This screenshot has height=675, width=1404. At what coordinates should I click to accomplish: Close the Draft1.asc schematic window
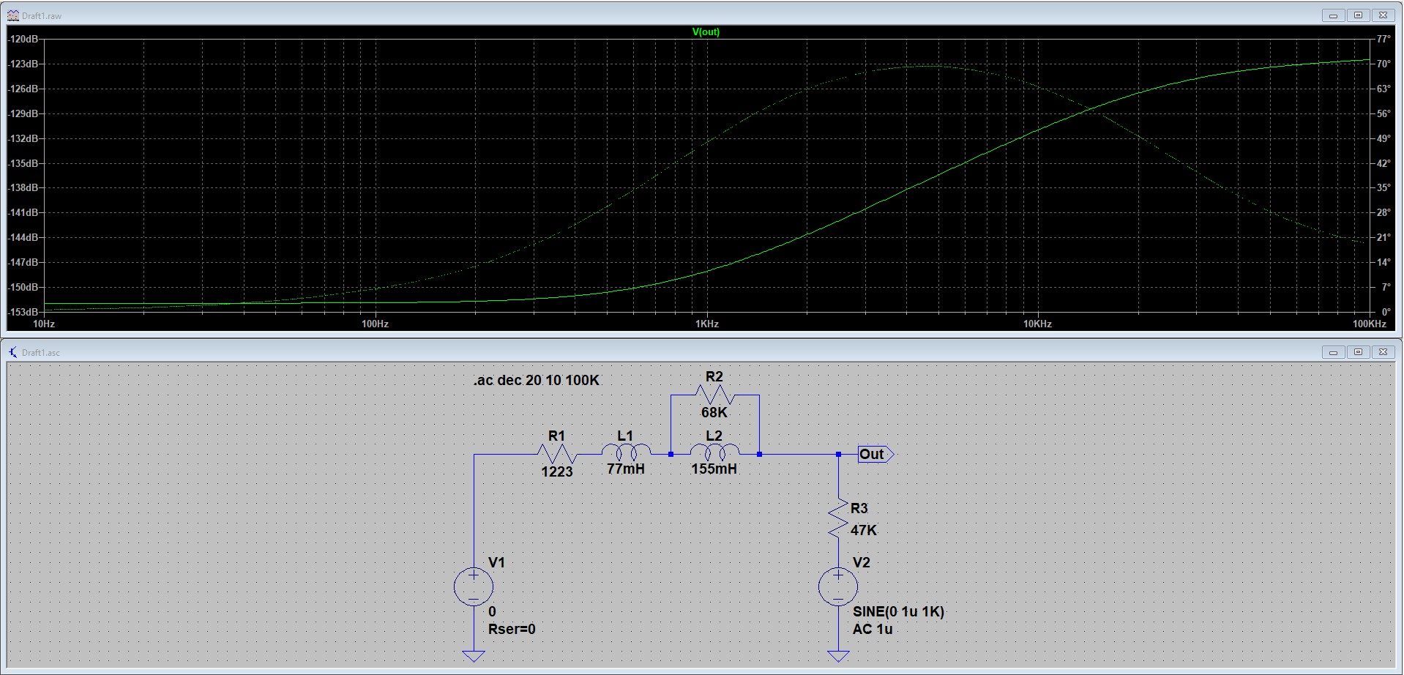click(x=1383, y=352)
